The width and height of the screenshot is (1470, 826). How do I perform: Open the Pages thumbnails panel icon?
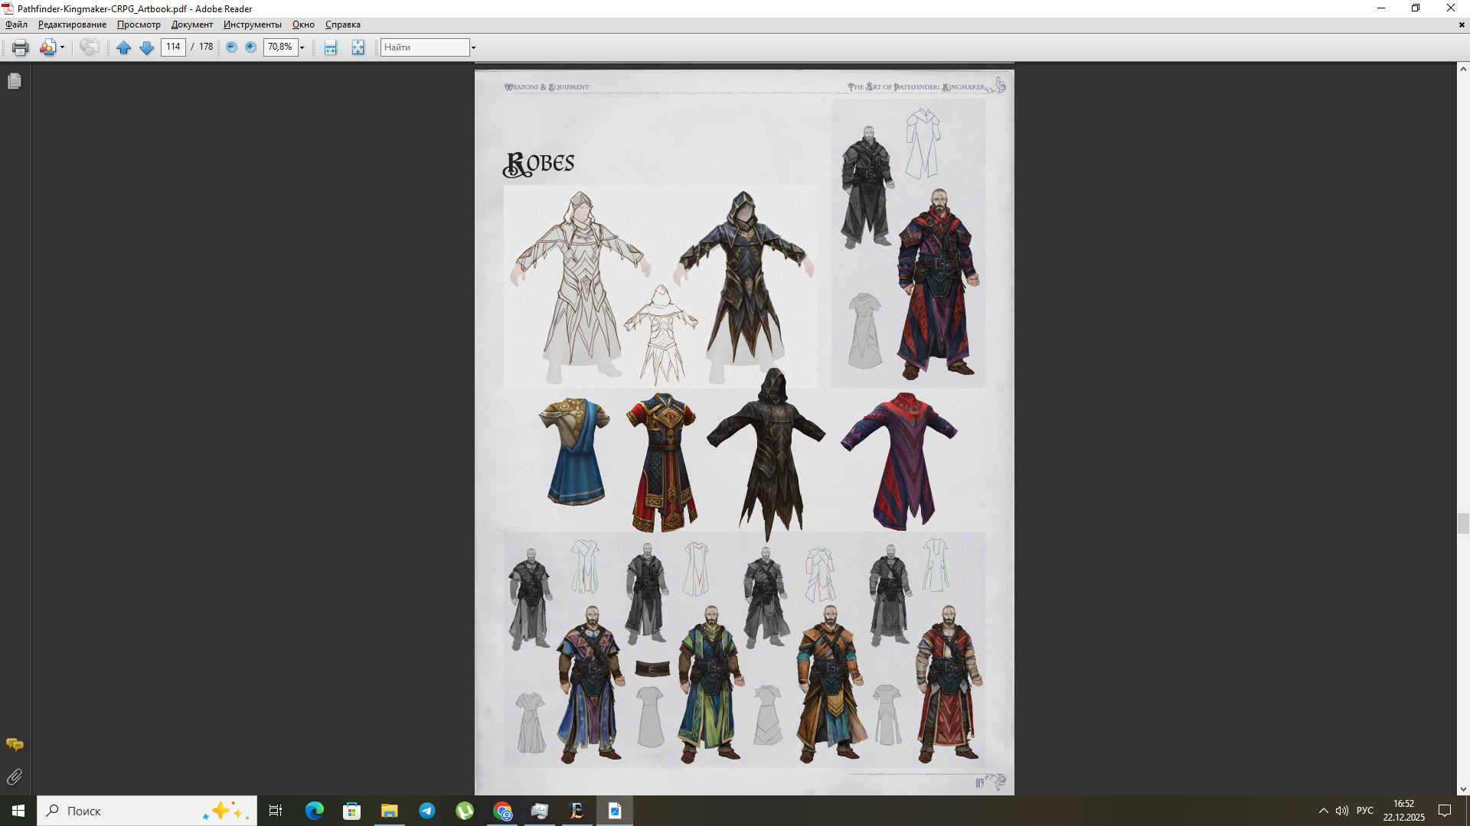[x=15, y=81]
